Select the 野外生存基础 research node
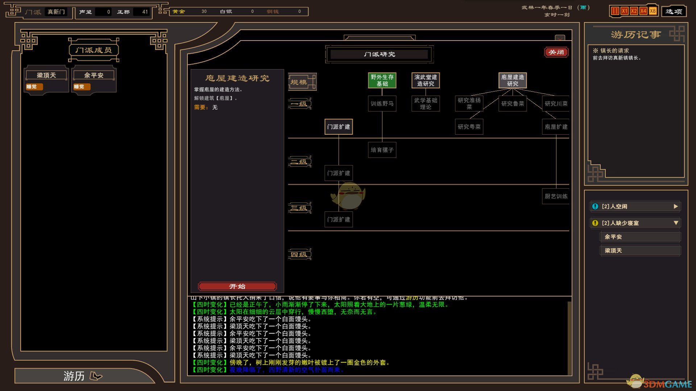The height and width of the screenshot is (391, 696). [x=382, y=80]
